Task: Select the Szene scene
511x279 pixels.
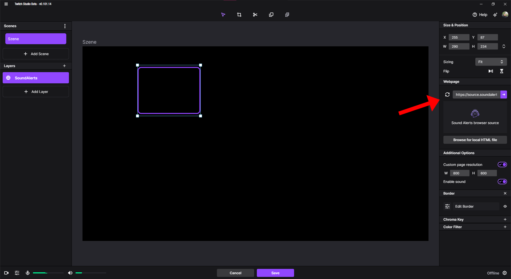Action: (x=36, y=39)
